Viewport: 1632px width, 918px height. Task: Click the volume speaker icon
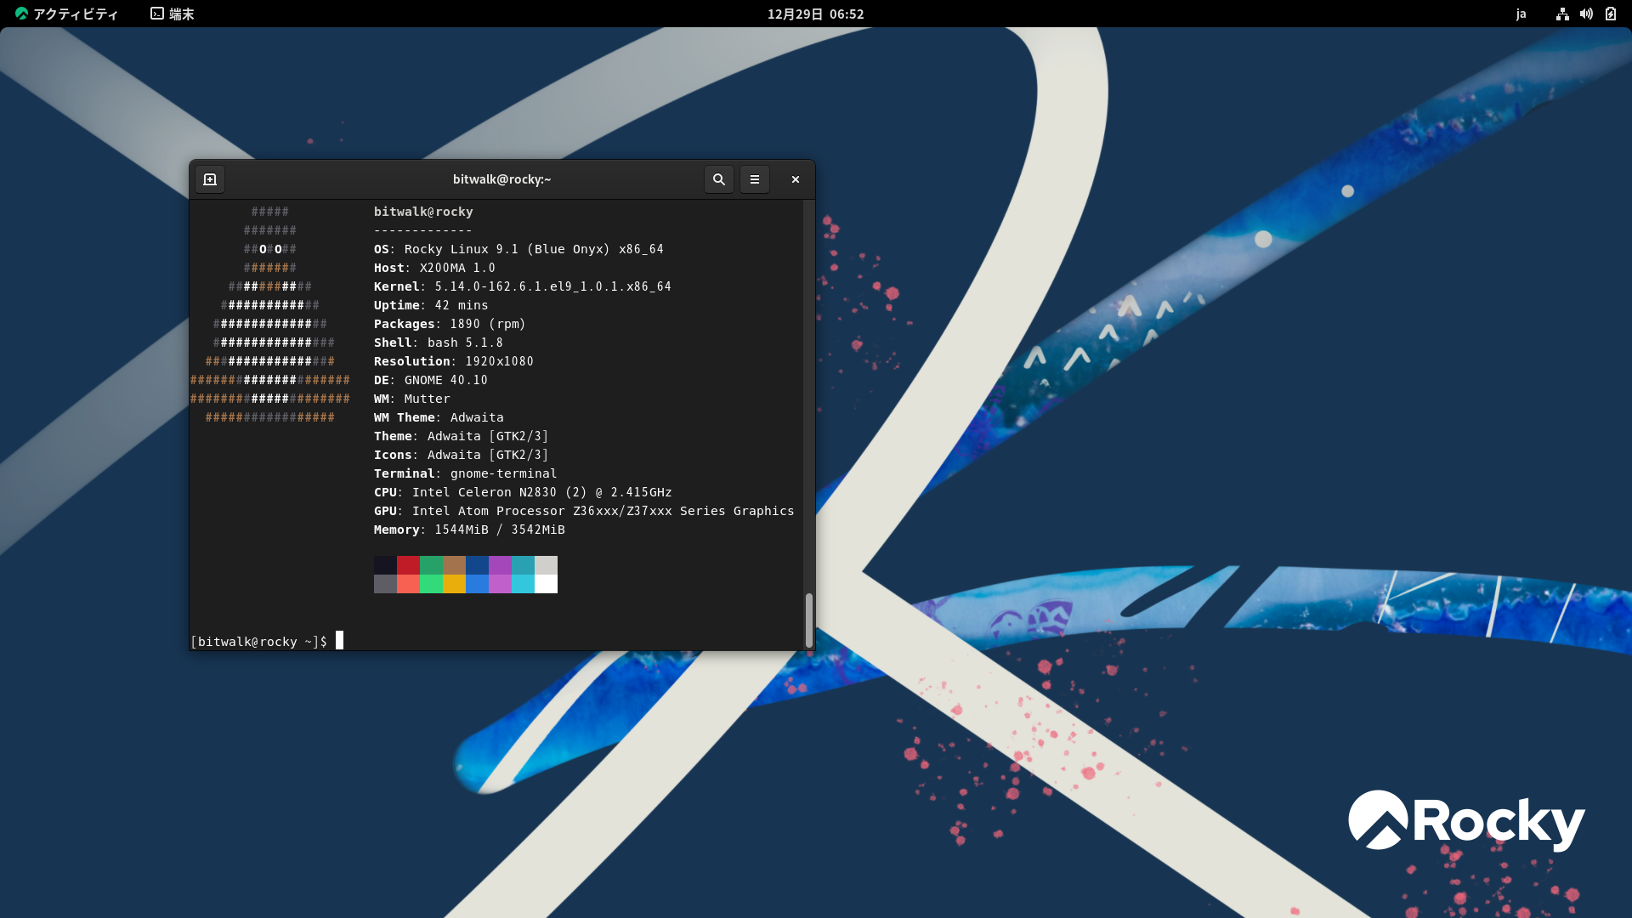tap(1586, 14)
